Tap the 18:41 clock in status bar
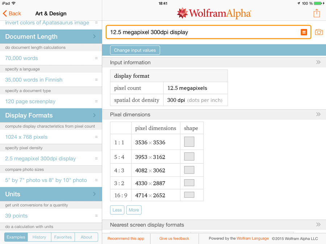The height and width of the screenshot is (244, 326). click(x=163, y=3)
